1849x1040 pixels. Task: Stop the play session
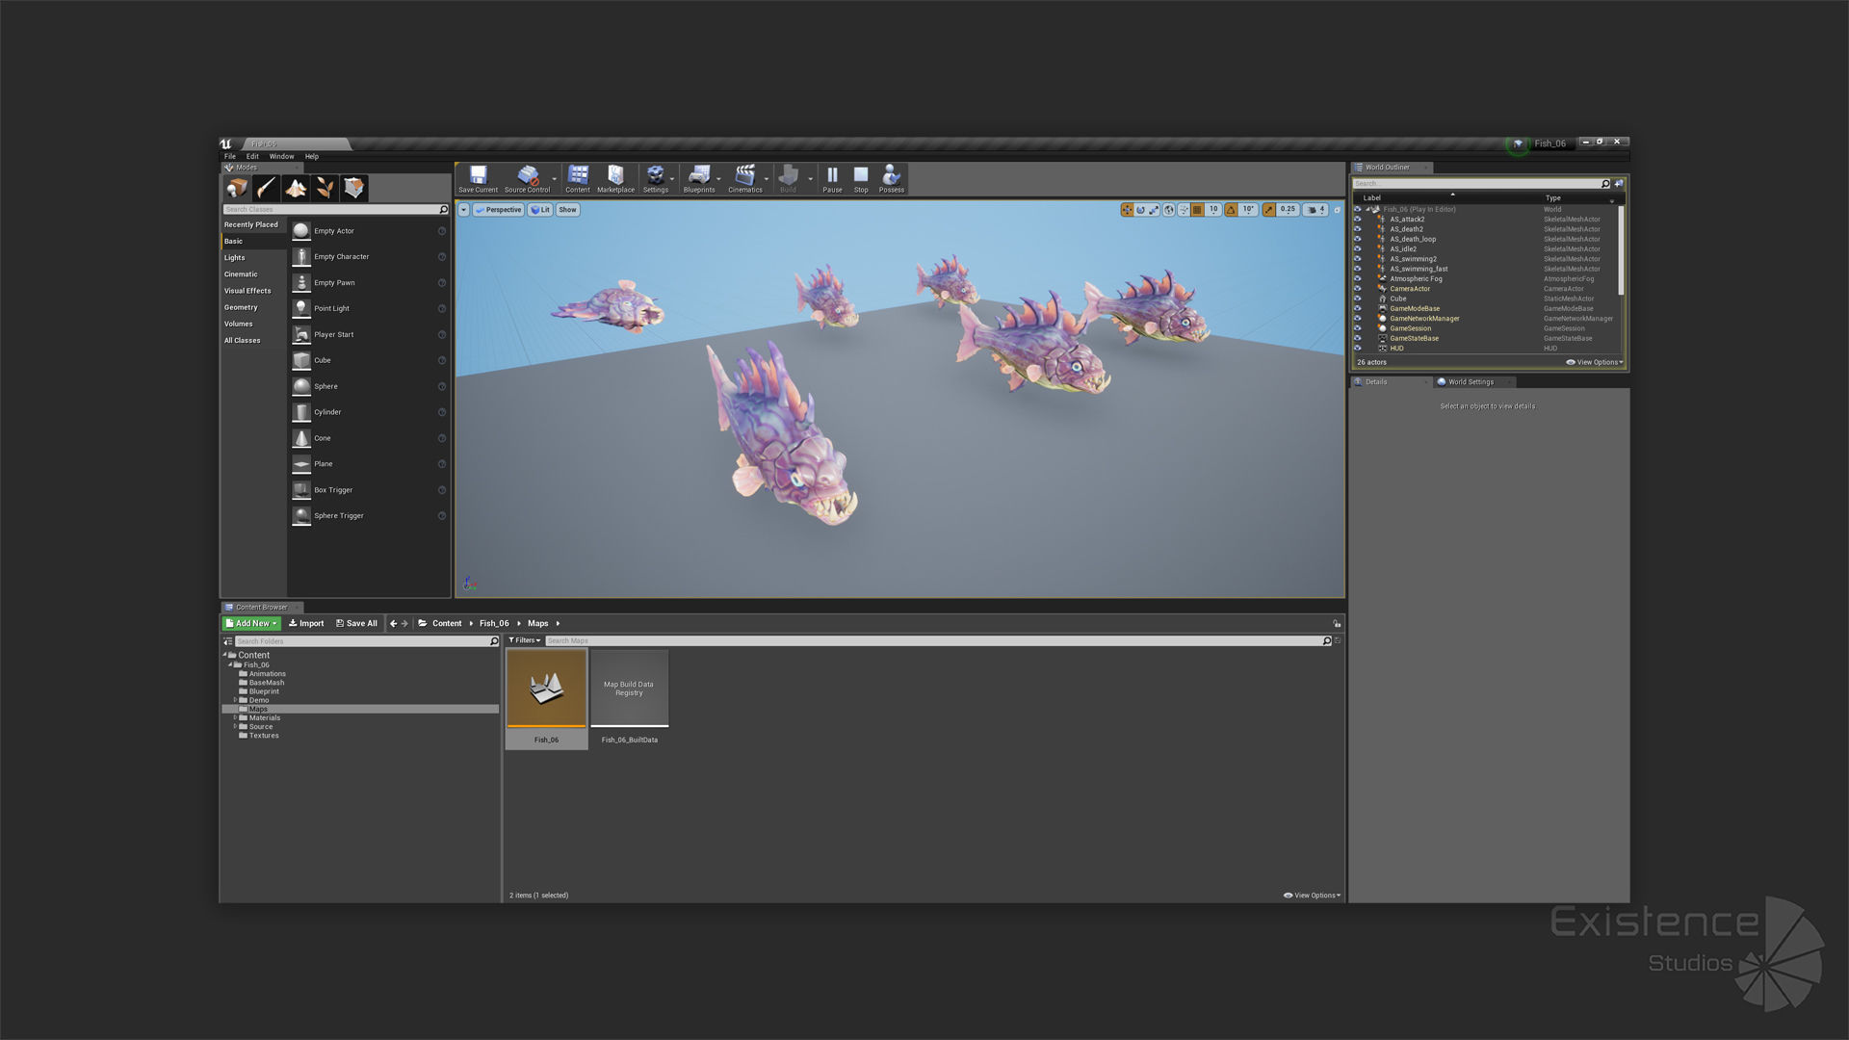[861, 179]
